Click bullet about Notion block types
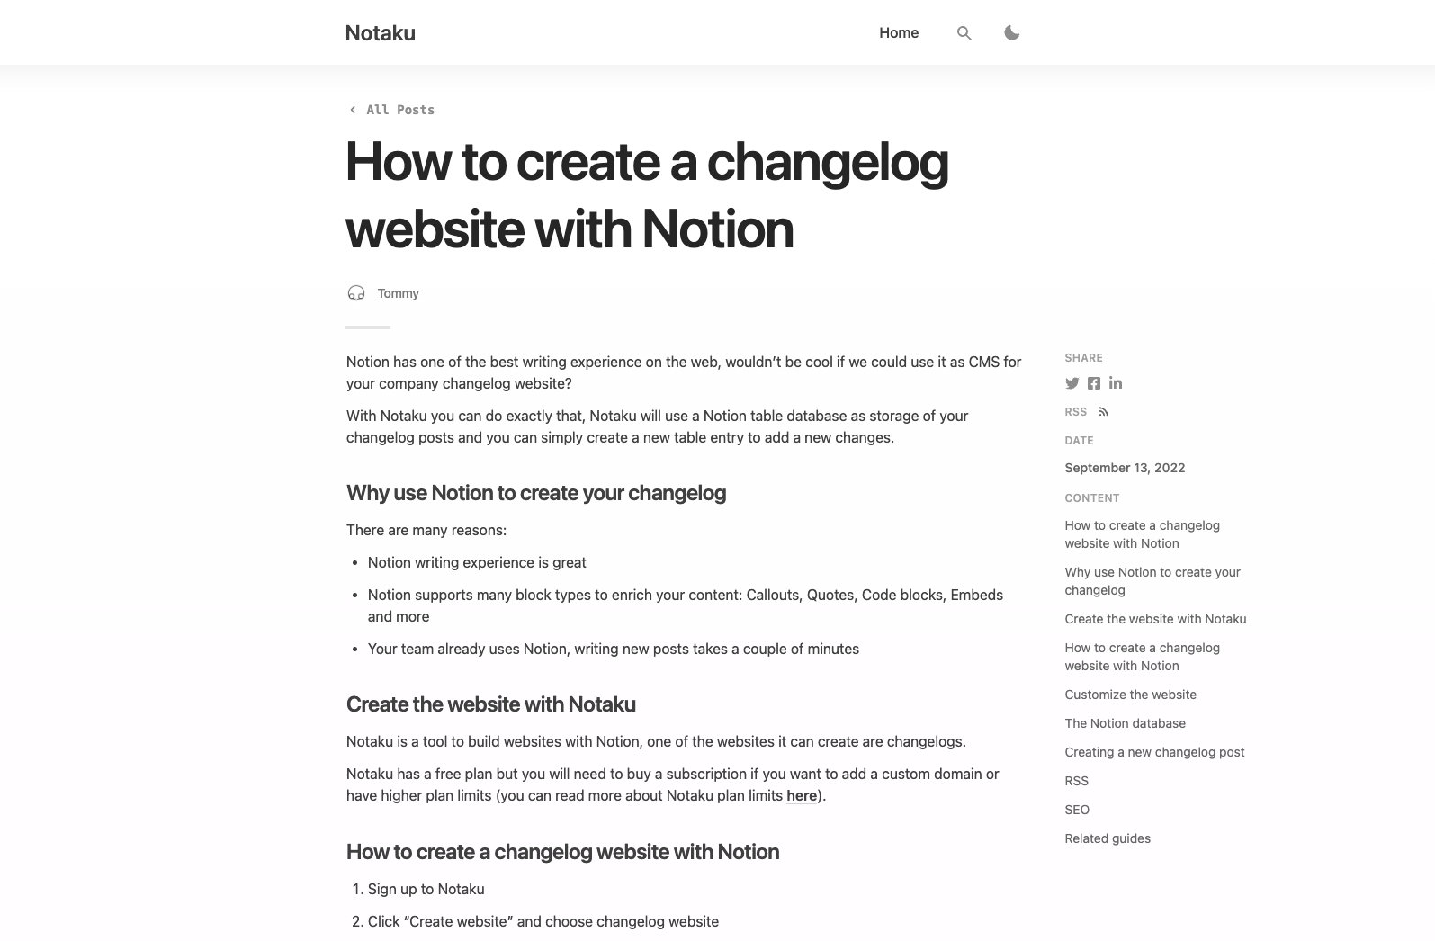The height and width of the screenshot is (941, 1435). coord(686,605)
